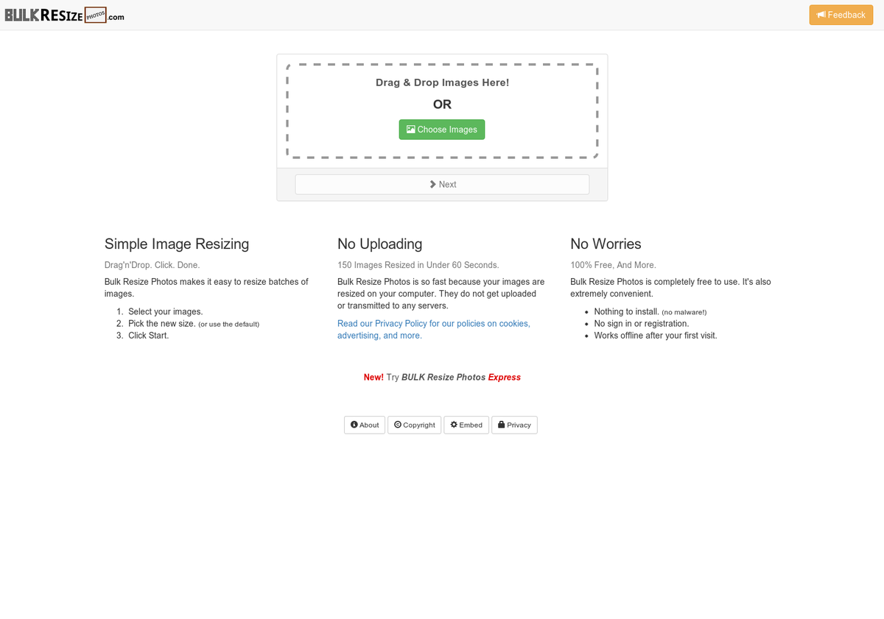This screenshot has height=619, width=884.
Task: Open the Privacy footer button
Action: tap(514, 425)
